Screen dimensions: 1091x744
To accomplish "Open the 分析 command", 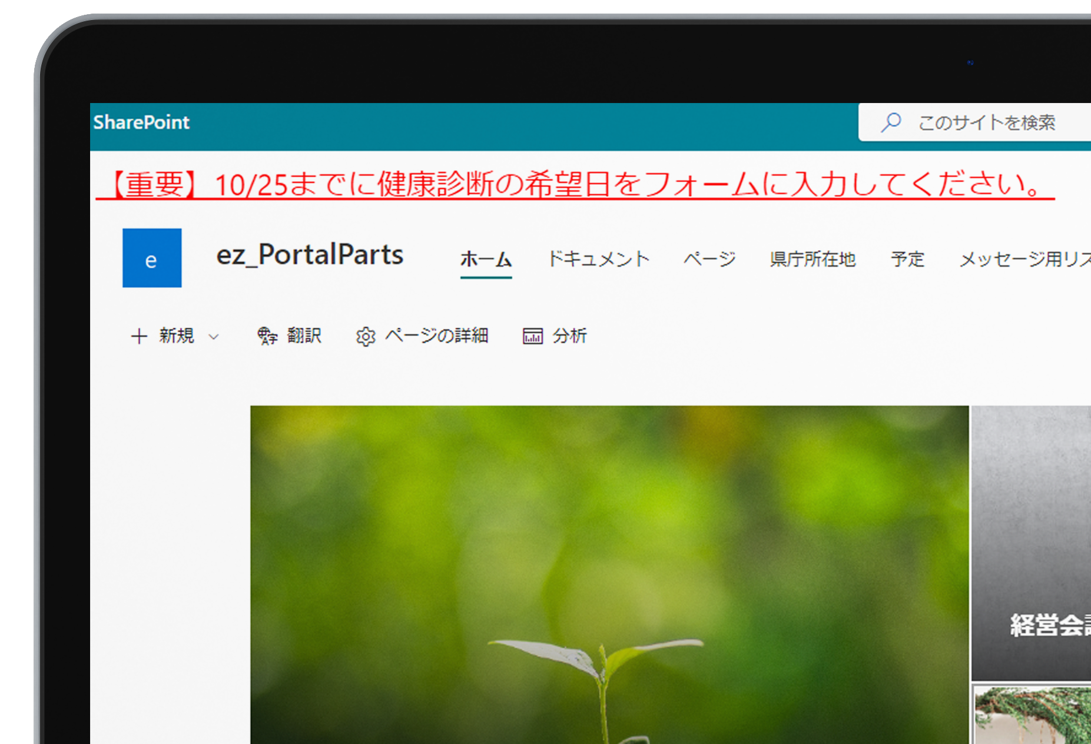I will click(569, 336).
